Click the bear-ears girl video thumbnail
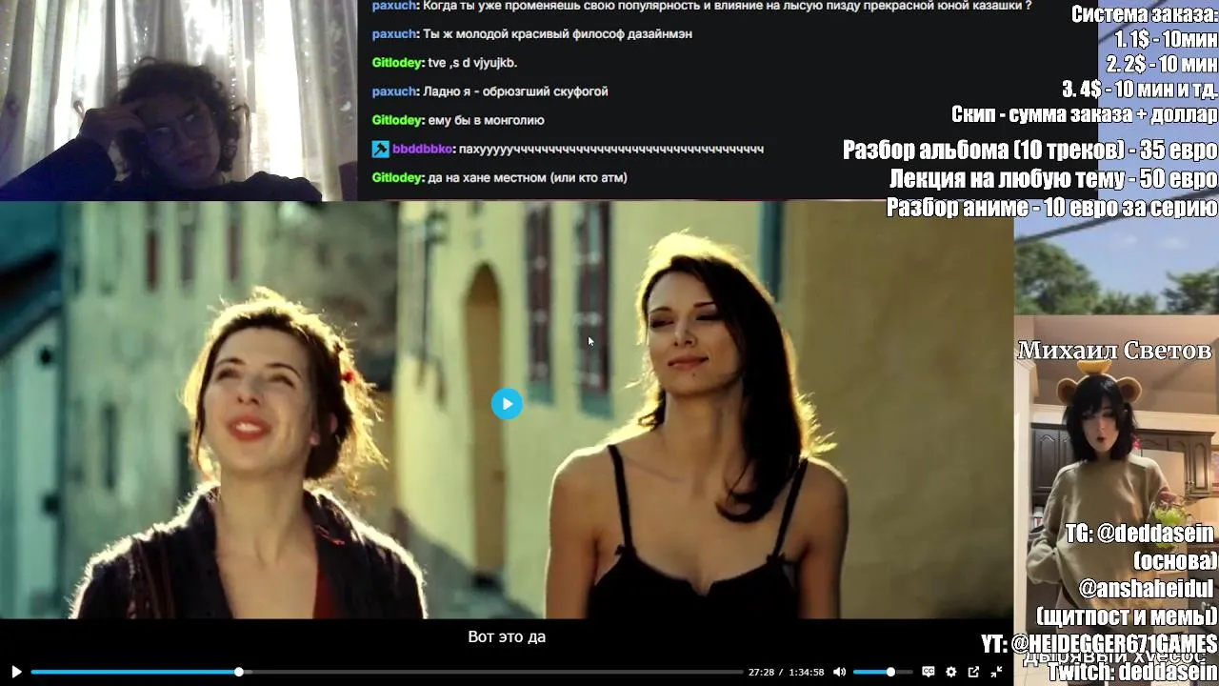Viewport: 1219px width, 686px height. point(1116,500)
